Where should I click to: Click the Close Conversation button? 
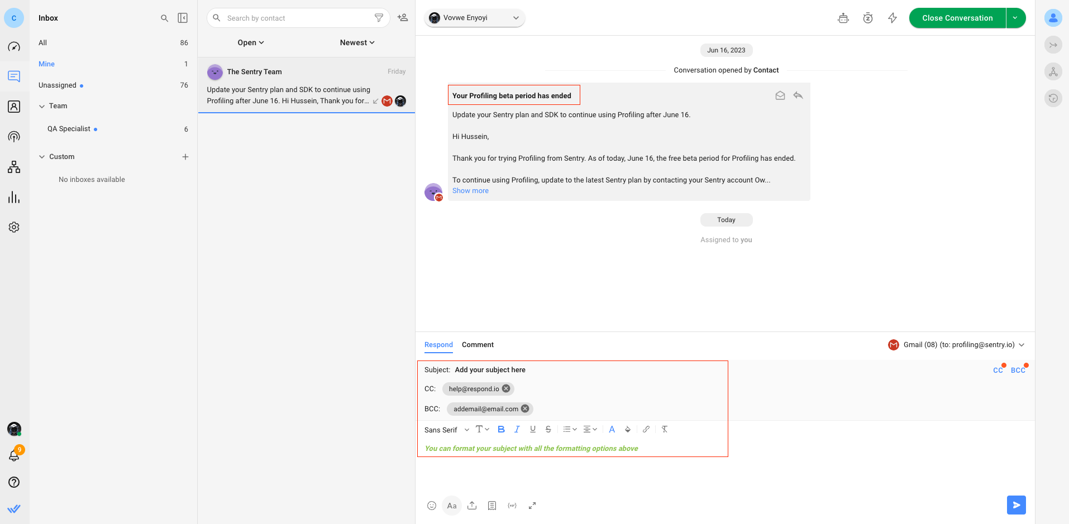957,18
